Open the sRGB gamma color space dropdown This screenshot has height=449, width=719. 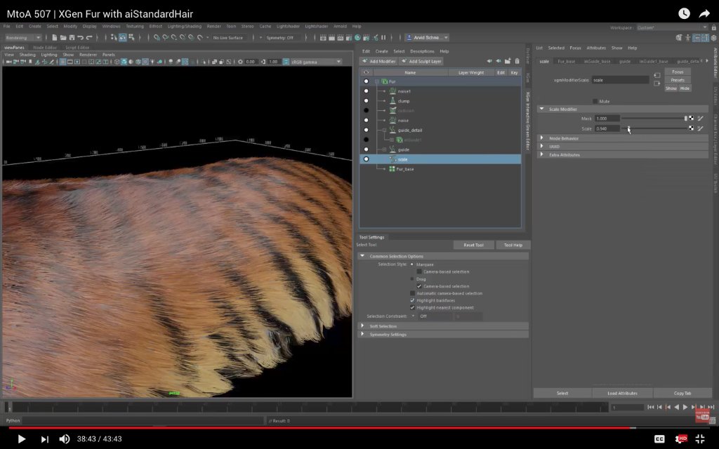click(x=316, y=62)
